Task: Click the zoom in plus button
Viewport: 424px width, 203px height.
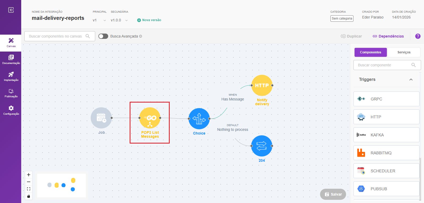Action: (x=29, y=175)
